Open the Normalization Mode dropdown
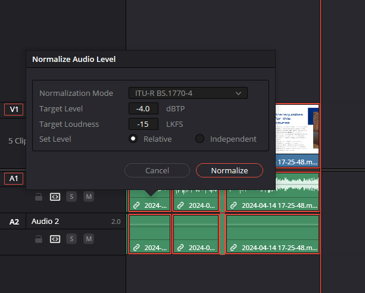Image resolution: width=365 pixels, height=293 pixels. 188,93
